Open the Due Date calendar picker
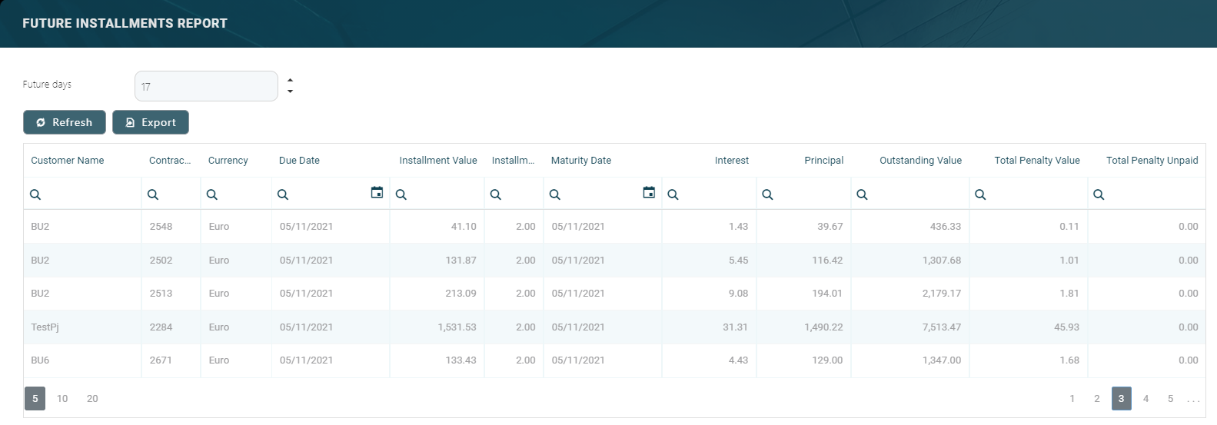 point(377,193)
